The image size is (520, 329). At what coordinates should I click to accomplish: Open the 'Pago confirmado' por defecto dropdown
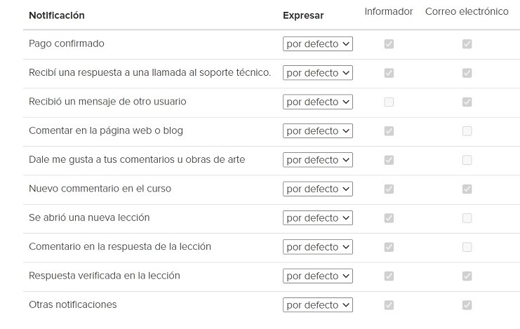(318, 43)
